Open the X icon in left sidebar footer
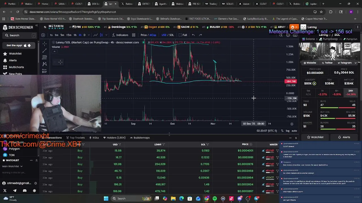362x203 pixels. (x=5, y=191)
